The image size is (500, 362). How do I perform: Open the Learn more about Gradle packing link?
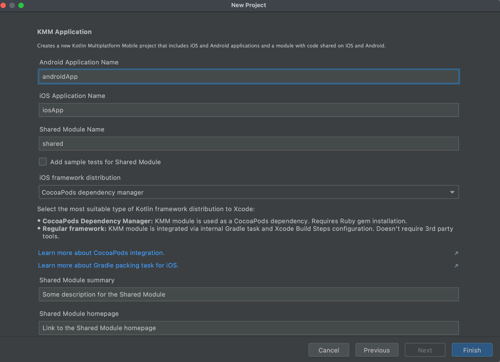108,265
